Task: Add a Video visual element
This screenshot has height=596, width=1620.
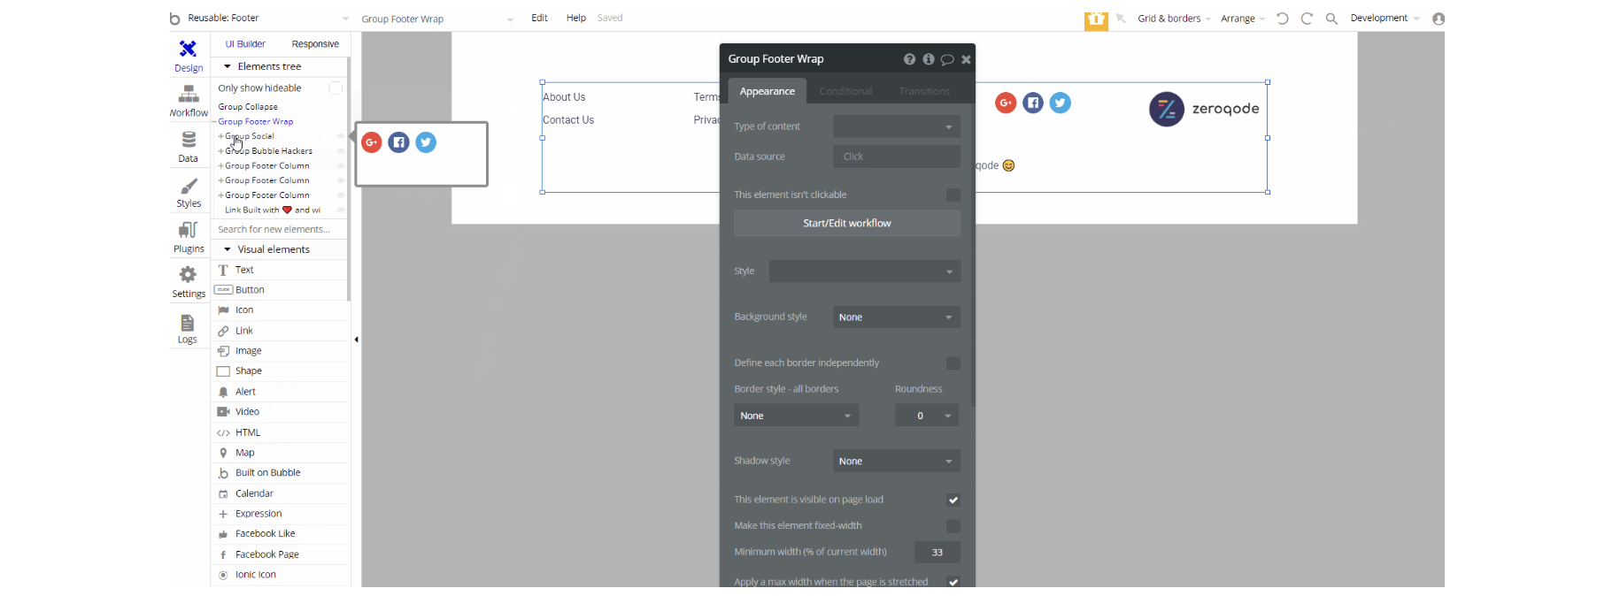Action: [281, 412]
